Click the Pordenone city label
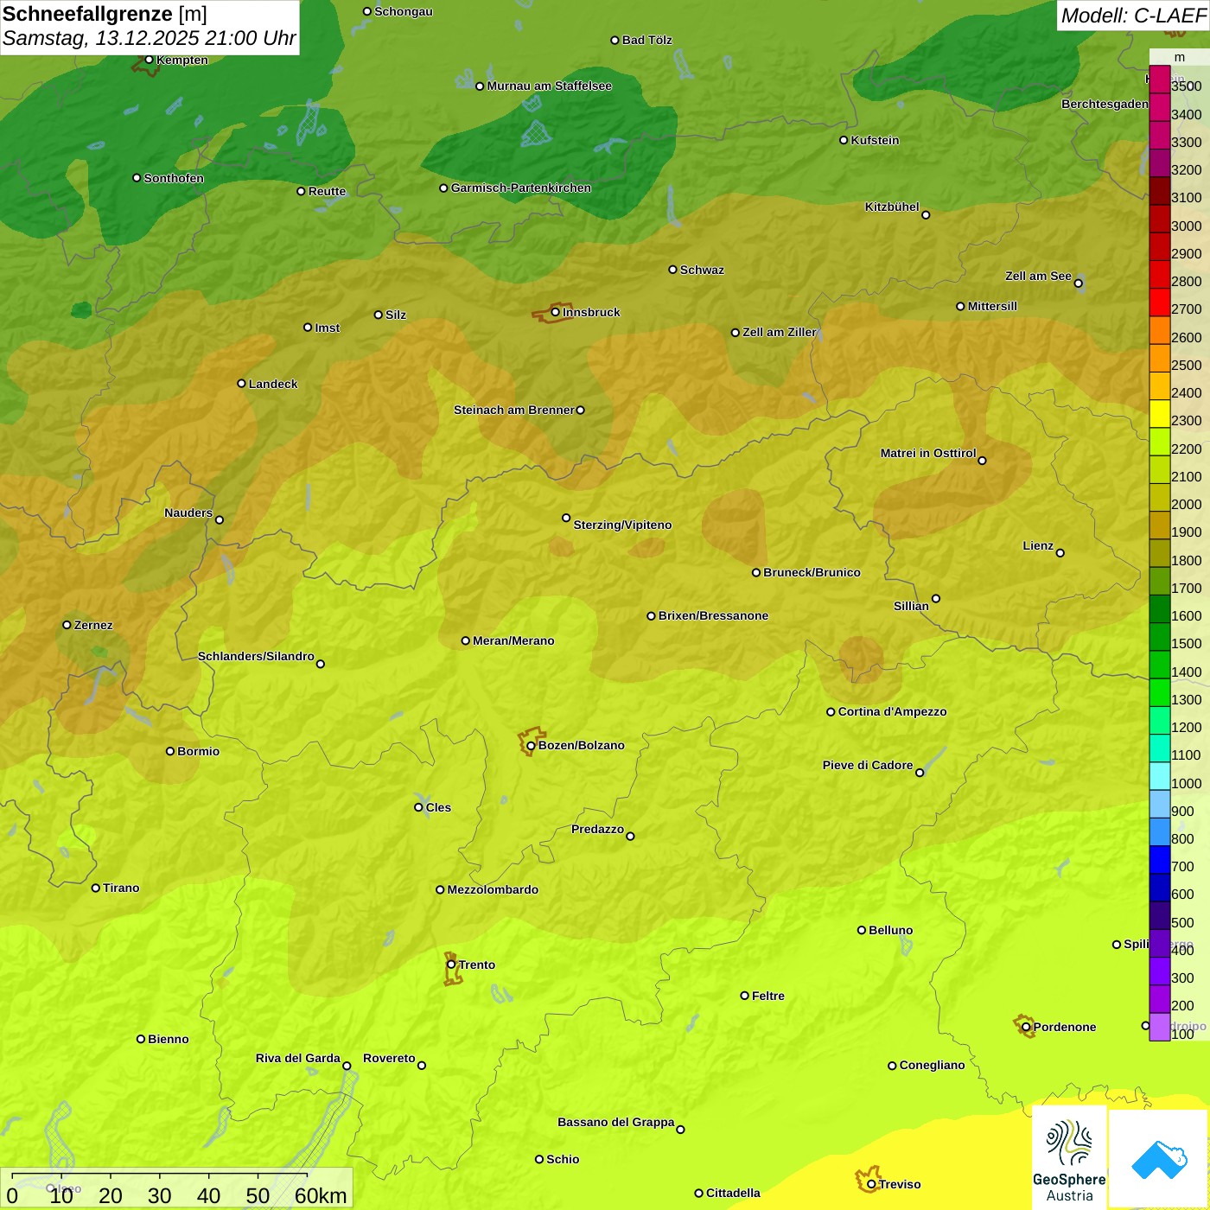 point(1065,1027)
